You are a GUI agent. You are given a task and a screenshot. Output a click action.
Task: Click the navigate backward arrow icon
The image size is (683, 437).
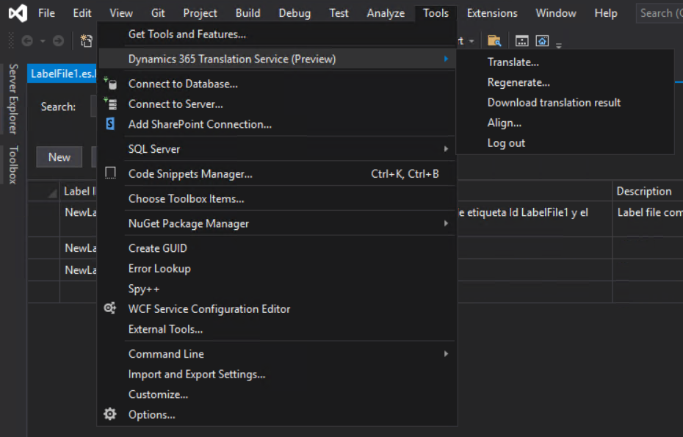pos(27,41)
